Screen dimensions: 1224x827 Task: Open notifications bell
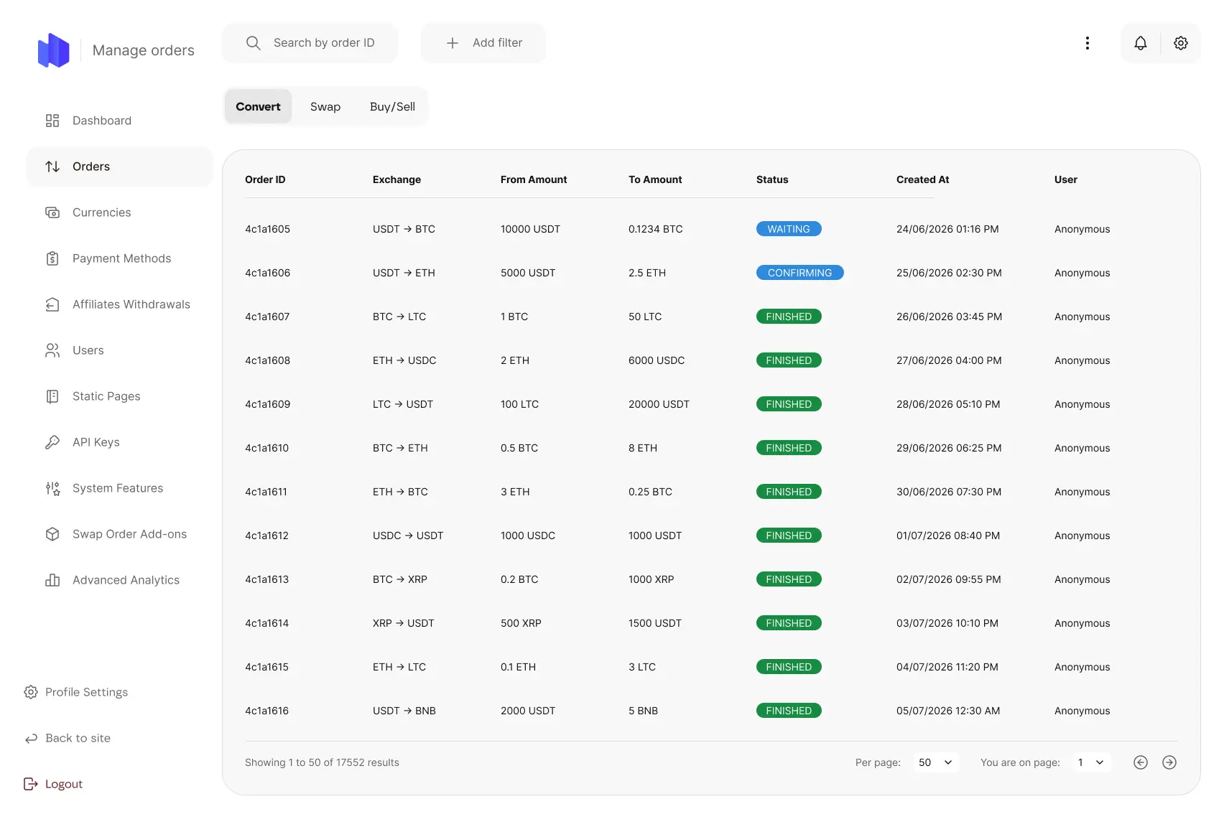[x=1141, y=43]
